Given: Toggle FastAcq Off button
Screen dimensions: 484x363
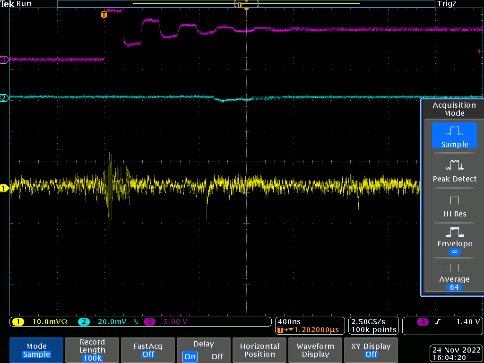Looking at the screenshot, I should [x=148, y=350].
